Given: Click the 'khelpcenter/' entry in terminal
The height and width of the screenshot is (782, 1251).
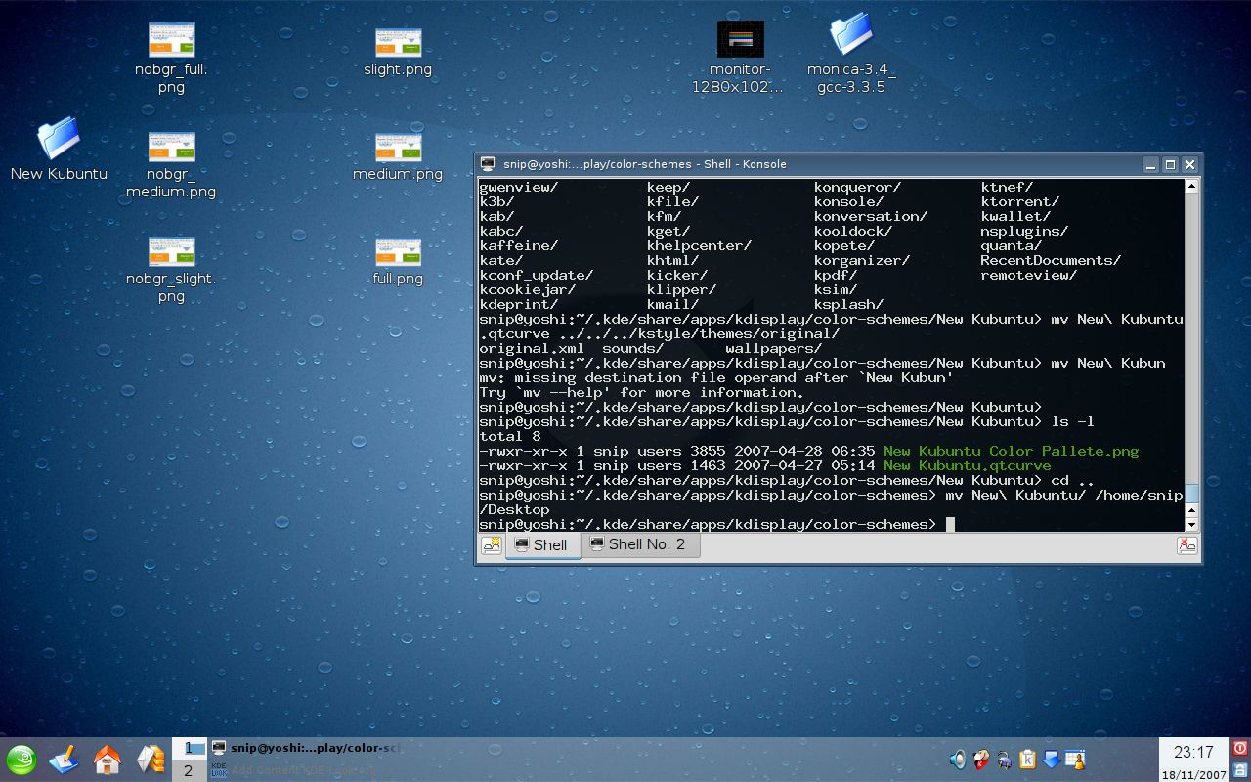Looking at the screenshot, I should click(x=699, y=245).
